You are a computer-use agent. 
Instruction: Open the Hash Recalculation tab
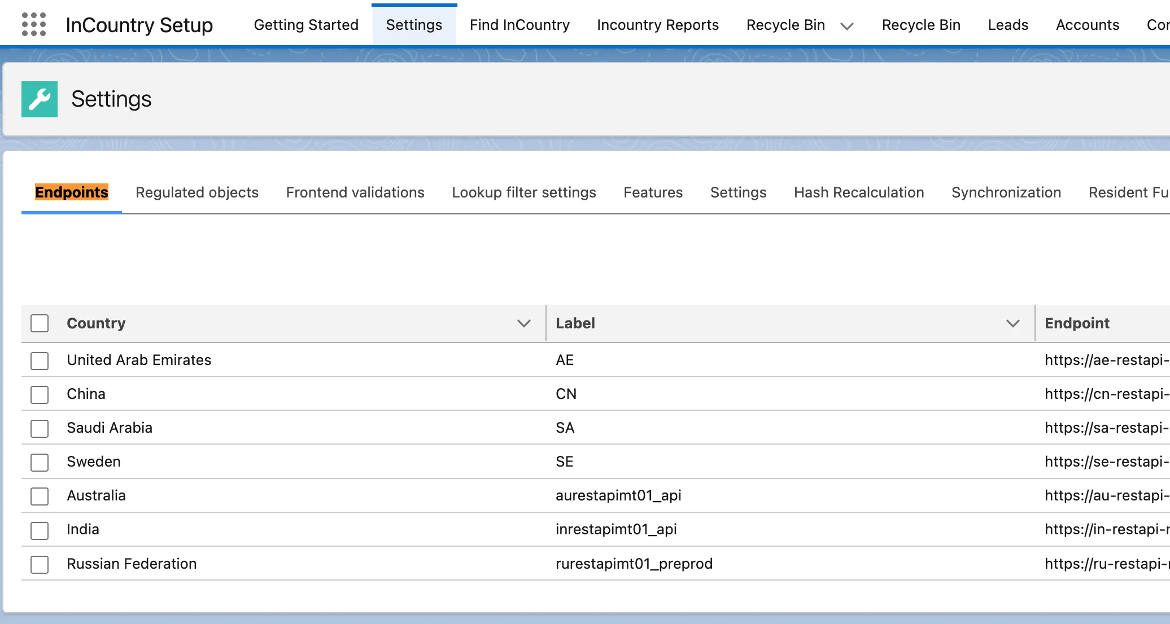pos(858,192)
